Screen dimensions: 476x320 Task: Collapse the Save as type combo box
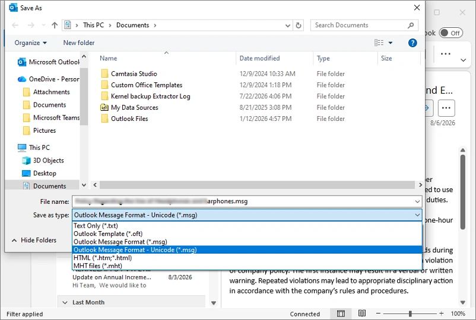(417, 215)
